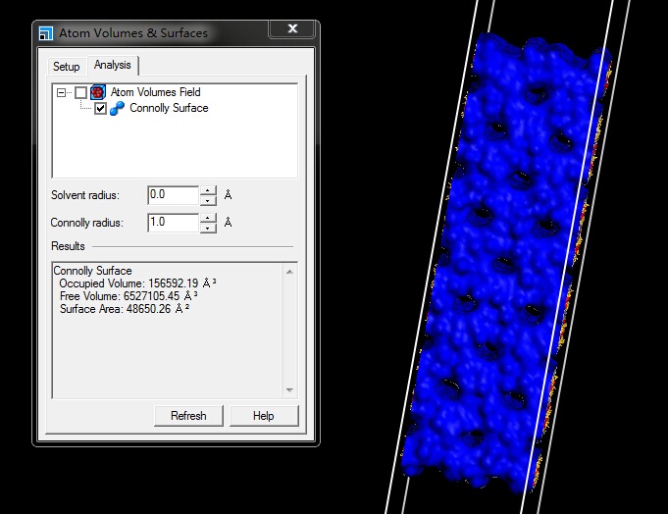Increase the Solvent radius with up arrow

208,190
